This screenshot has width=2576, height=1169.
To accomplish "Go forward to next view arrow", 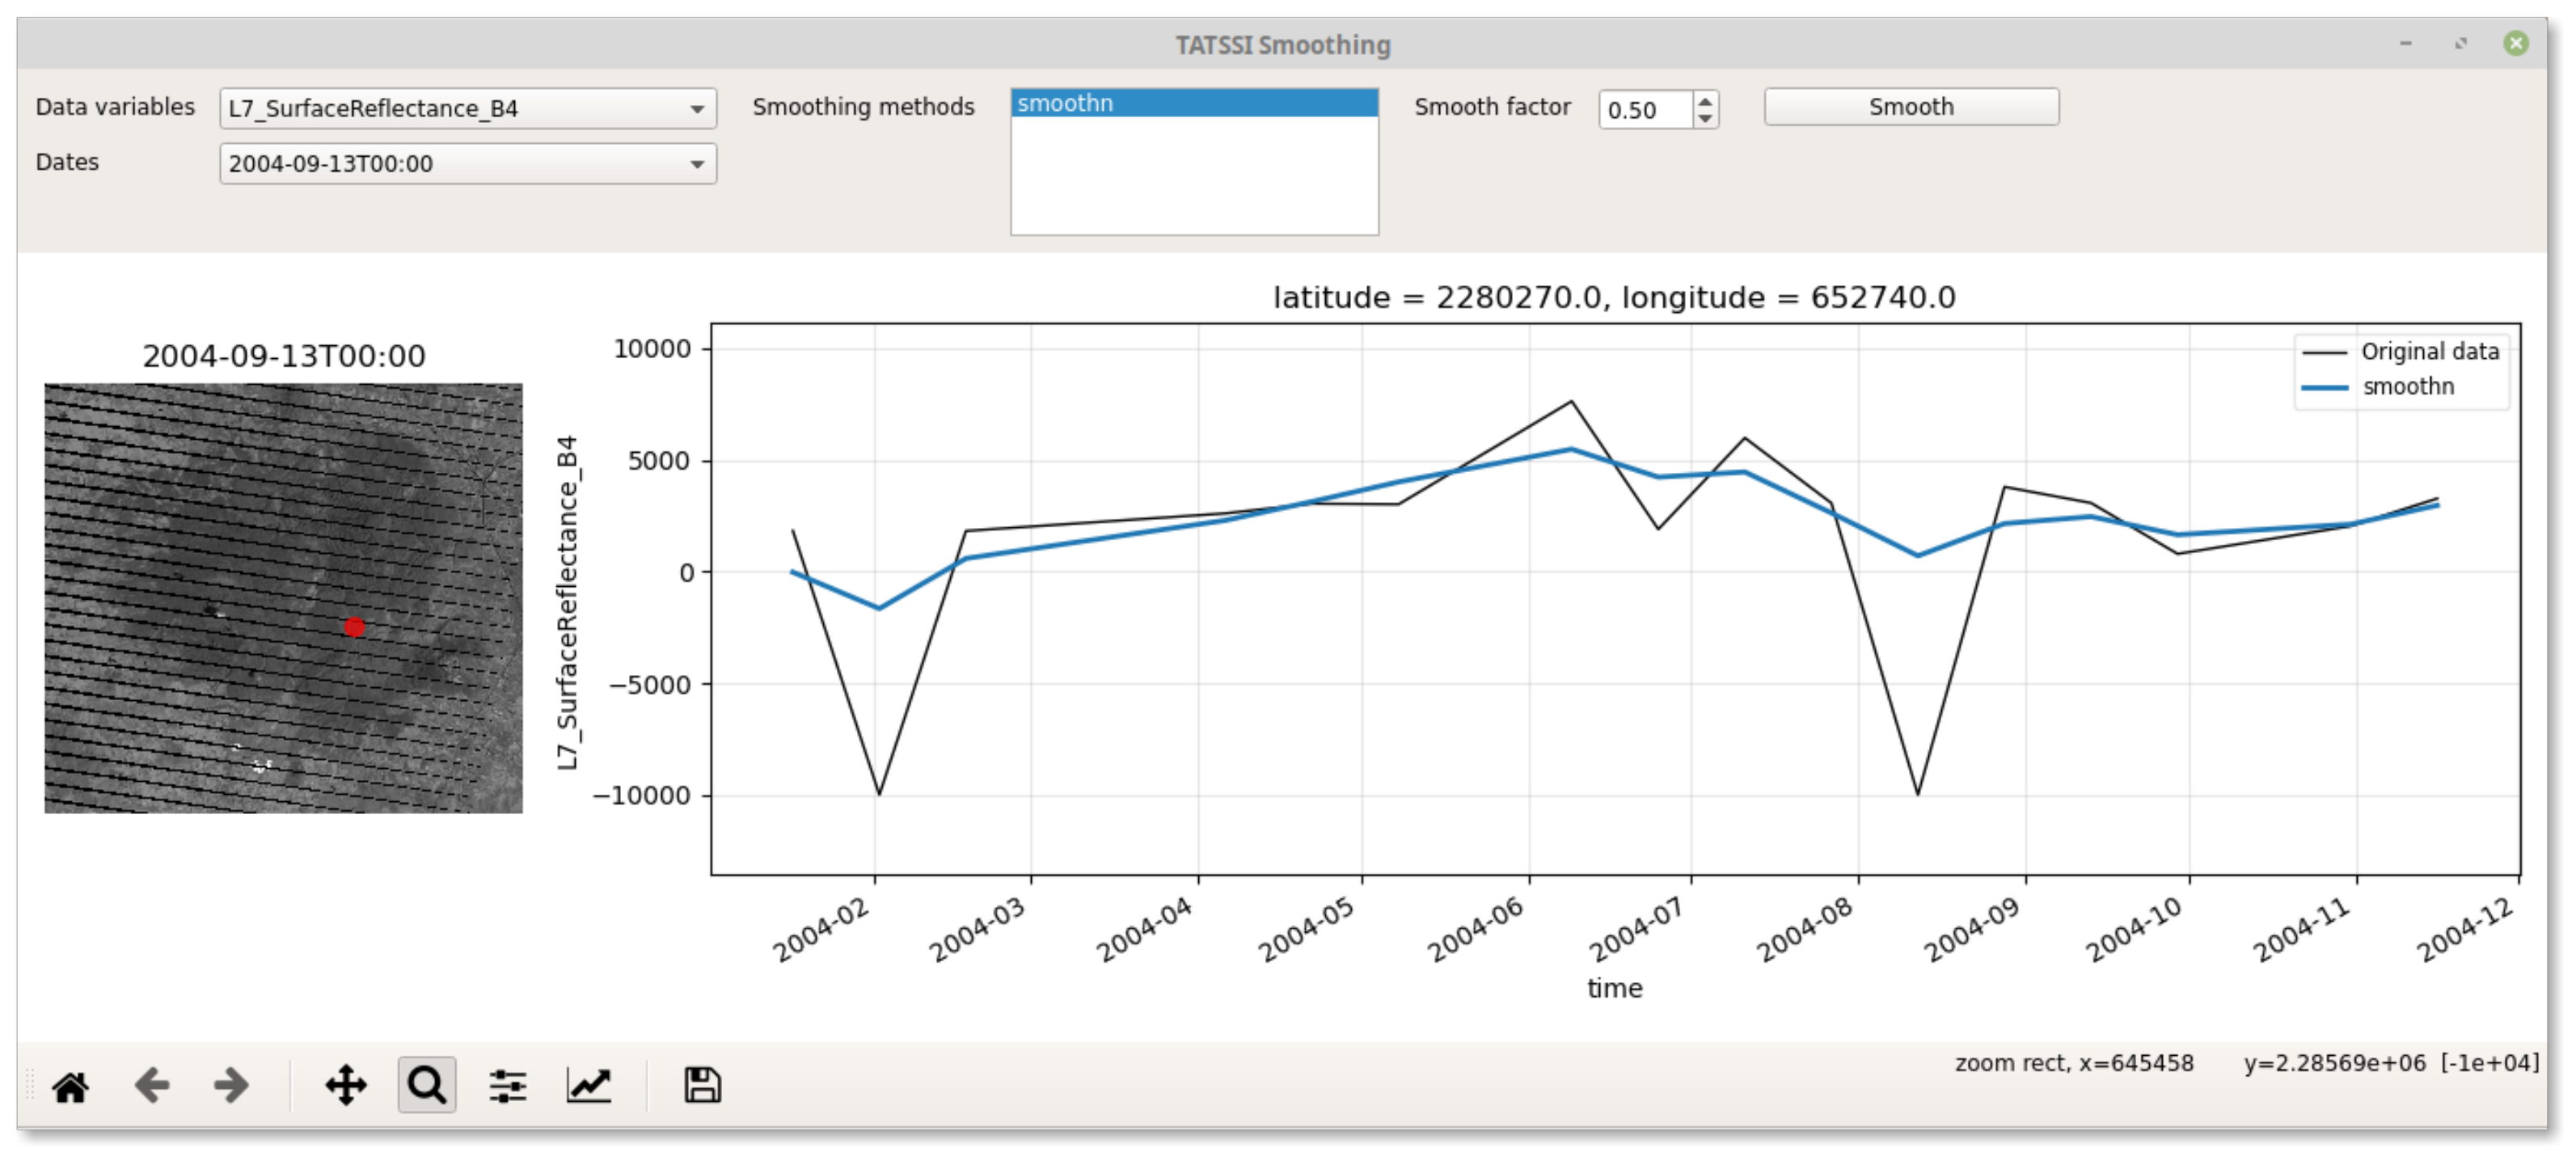I will point(230,1086).
